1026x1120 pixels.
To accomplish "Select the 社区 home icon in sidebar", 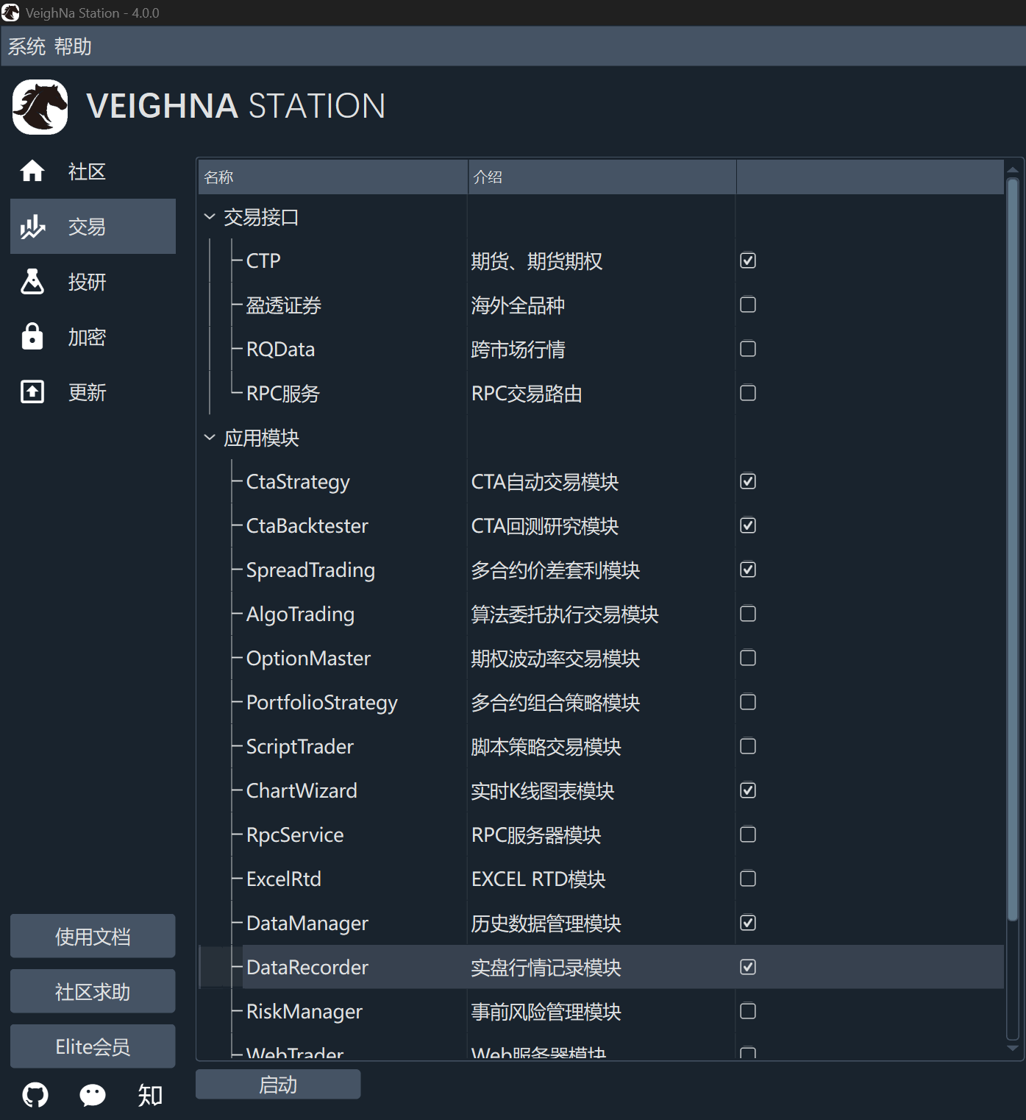I will tap(32, 171).
